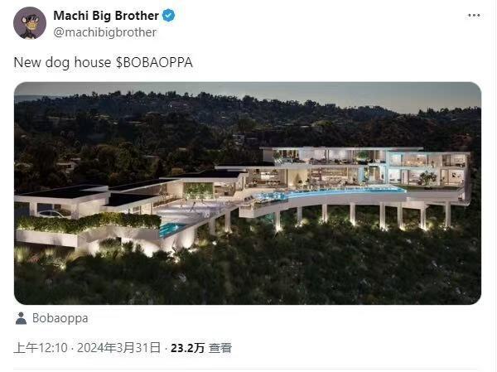This screenshot has width=497, height=372.
Task: Click the small lower blue pool in photo
Action: tap(171, 229)
